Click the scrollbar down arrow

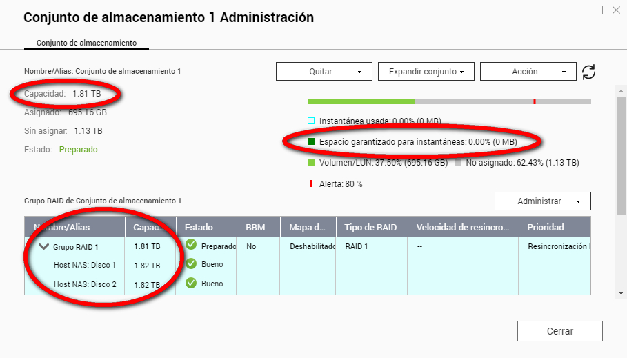pyautogui.click(x=621, y=292)
